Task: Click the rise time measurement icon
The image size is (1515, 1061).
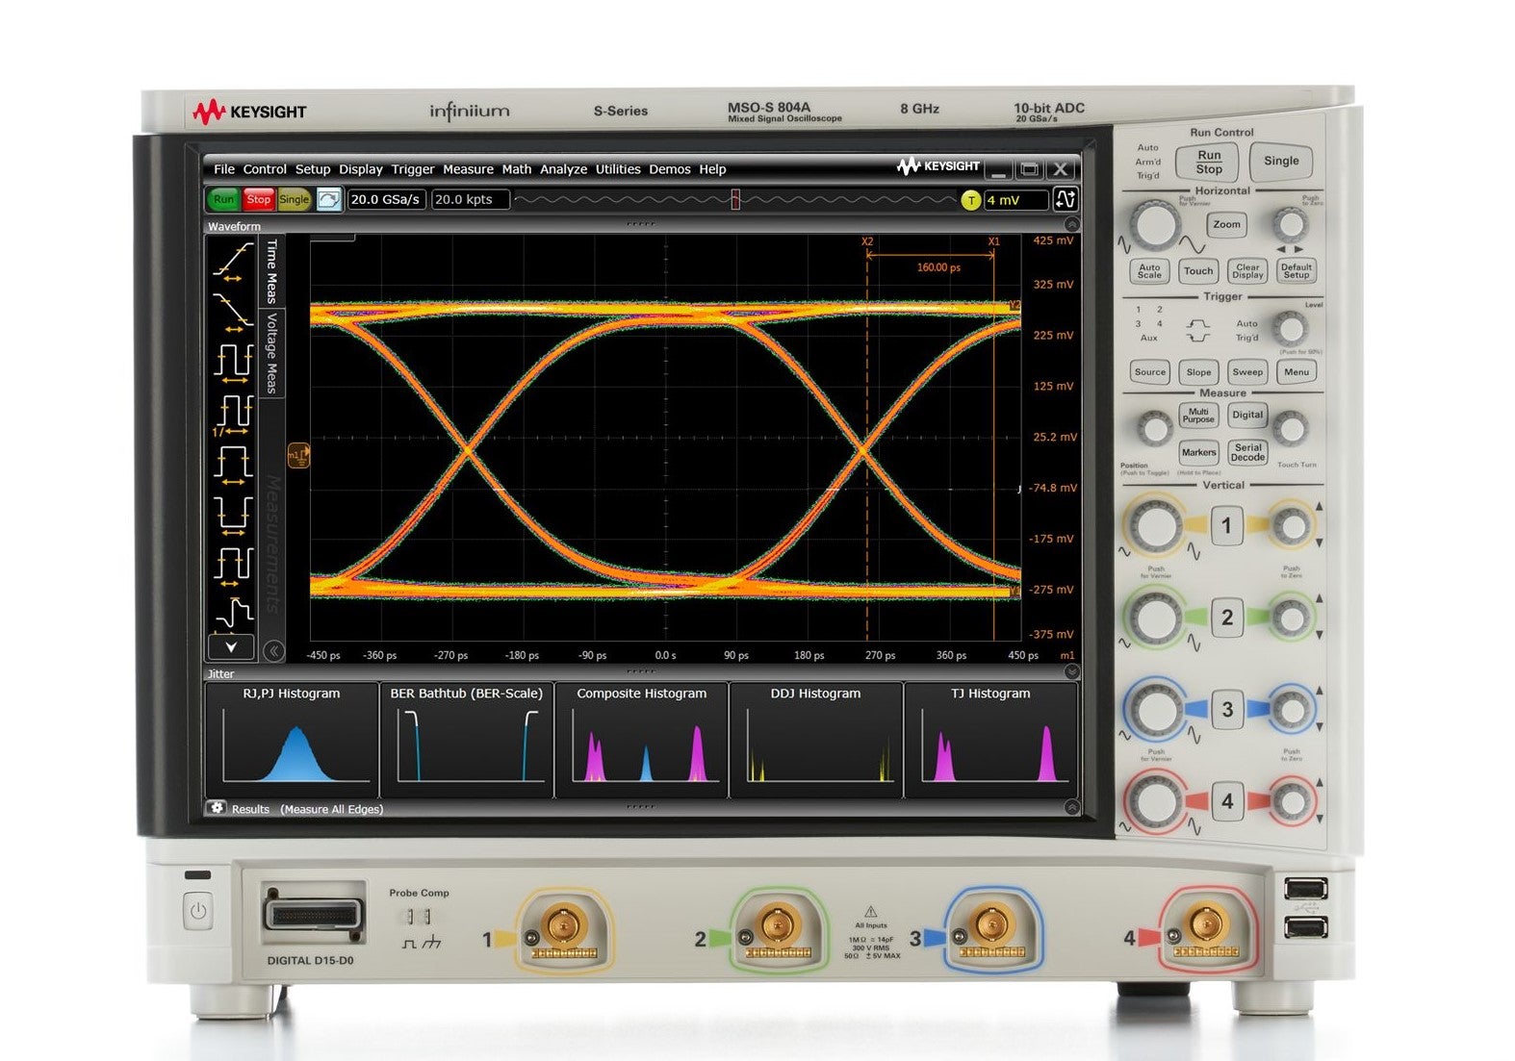Action: tap(232, 262)
